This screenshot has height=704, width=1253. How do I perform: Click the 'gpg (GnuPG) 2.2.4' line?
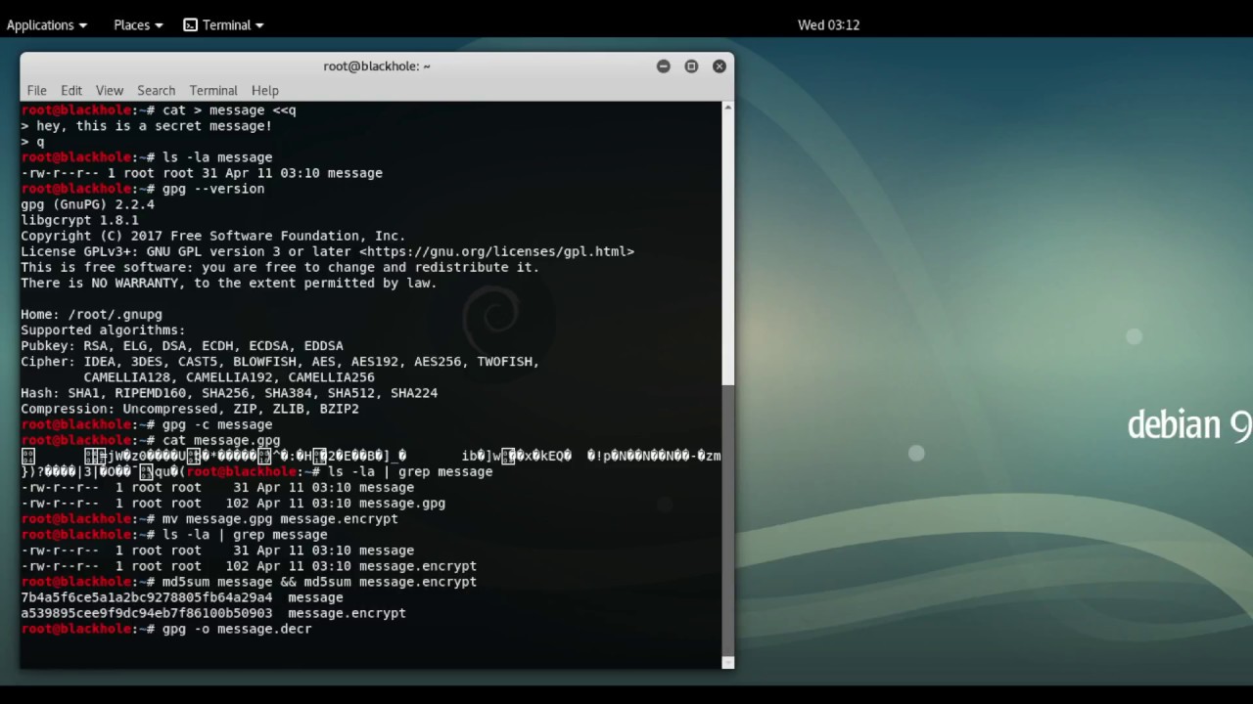tap(88, 204)
